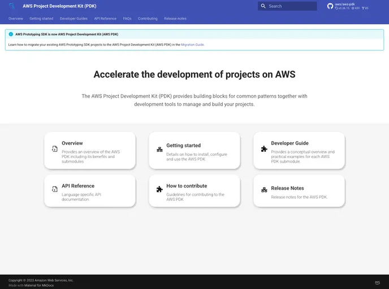Click the Getting started card icon

coord(159,150)
